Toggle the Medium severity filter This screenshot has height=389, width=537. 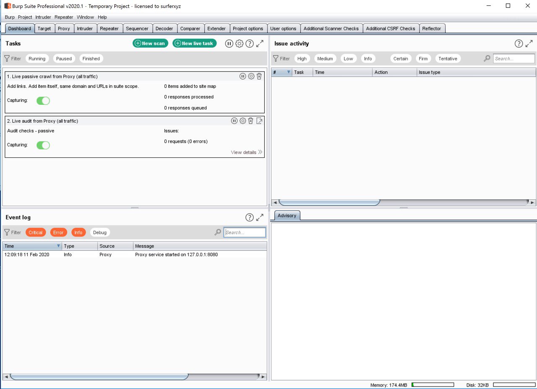coord(325,59)
